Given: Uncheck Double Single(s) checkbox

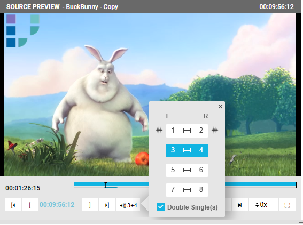Looking at the screenshot, I should (161, 207).
